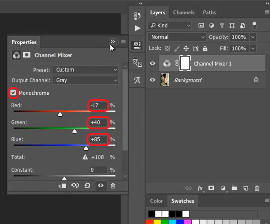Screen dimensions: 270x224
Task: Lock artboard nesting icon
Action: tap(195, 49)
